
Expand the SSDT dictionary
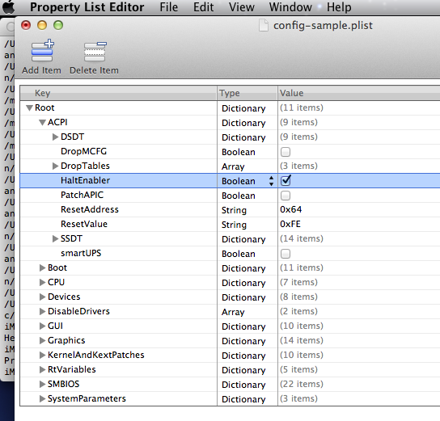pyautogui.click(x=55, y=239)
